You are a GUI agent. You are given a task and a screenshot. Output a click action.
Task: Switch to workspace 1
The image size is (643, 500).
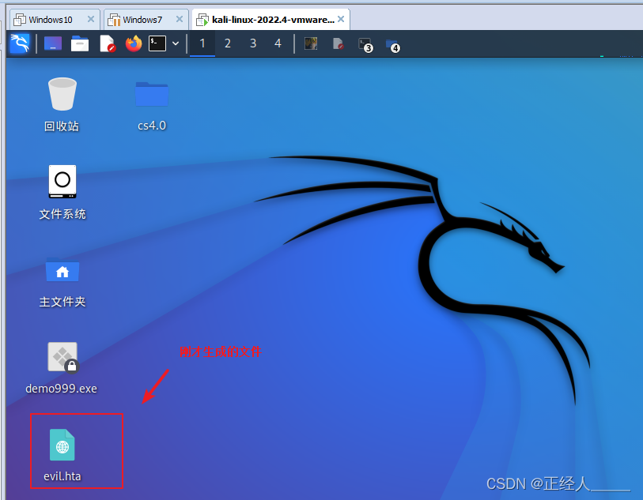click(202, 43)
